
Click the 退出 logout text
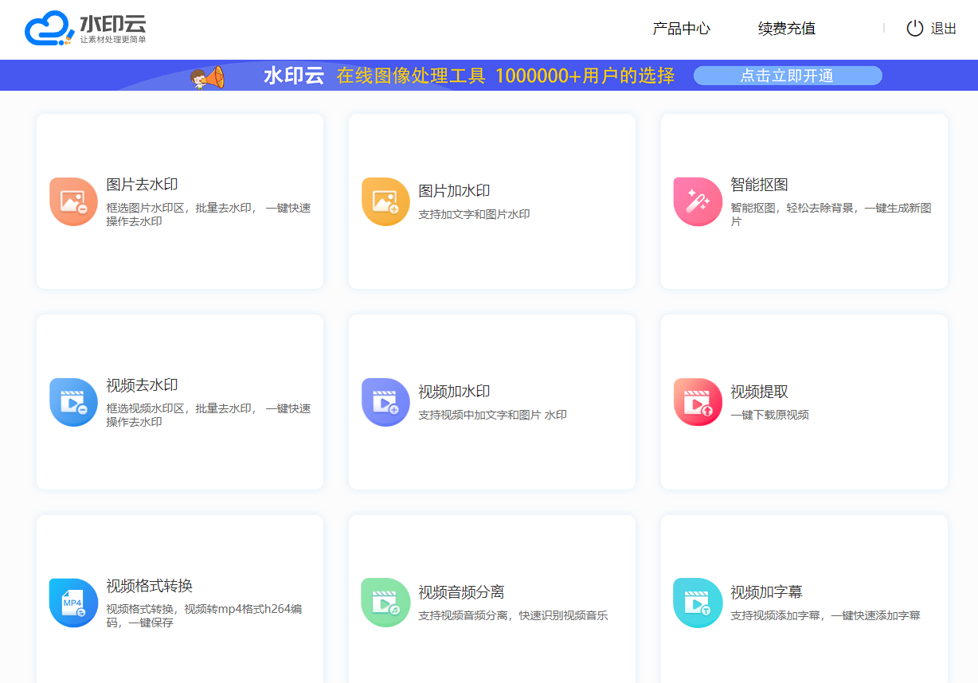coord(944,29)
